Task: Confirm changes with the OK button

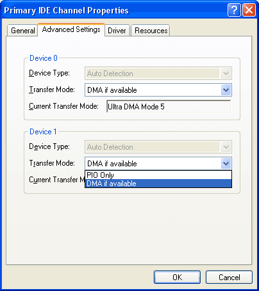Action: tap(177, 278)
